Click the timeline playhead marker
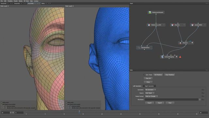The height and width of the screenshot is (118, 209). [79, 112]
